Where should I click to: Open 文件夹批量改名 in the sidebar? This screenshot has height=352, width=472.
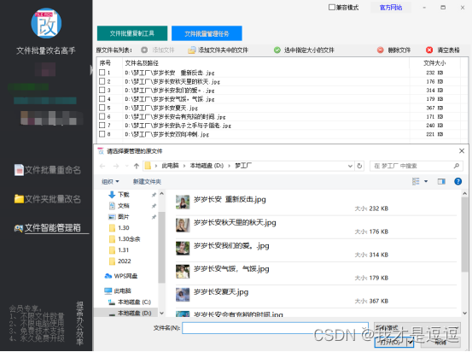(x=48, y=199)
